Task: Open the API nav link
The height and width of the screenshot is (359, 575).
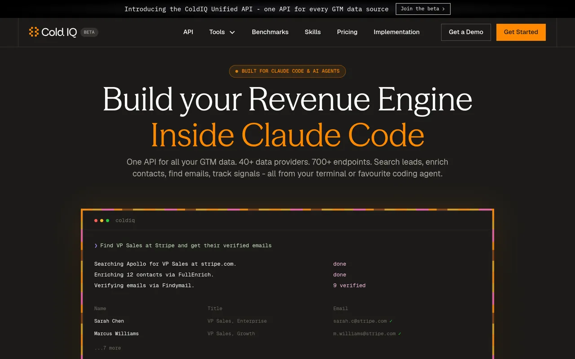Action: (x=188, y=32)
